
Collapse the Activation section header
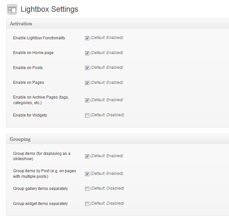click(21, 24)
